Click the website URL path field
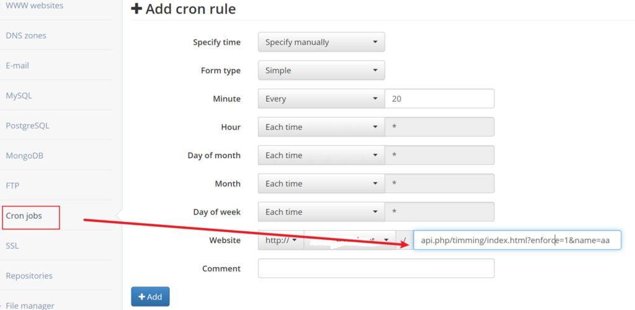Viewport: 635px width, 310px height. click(517, 240)
